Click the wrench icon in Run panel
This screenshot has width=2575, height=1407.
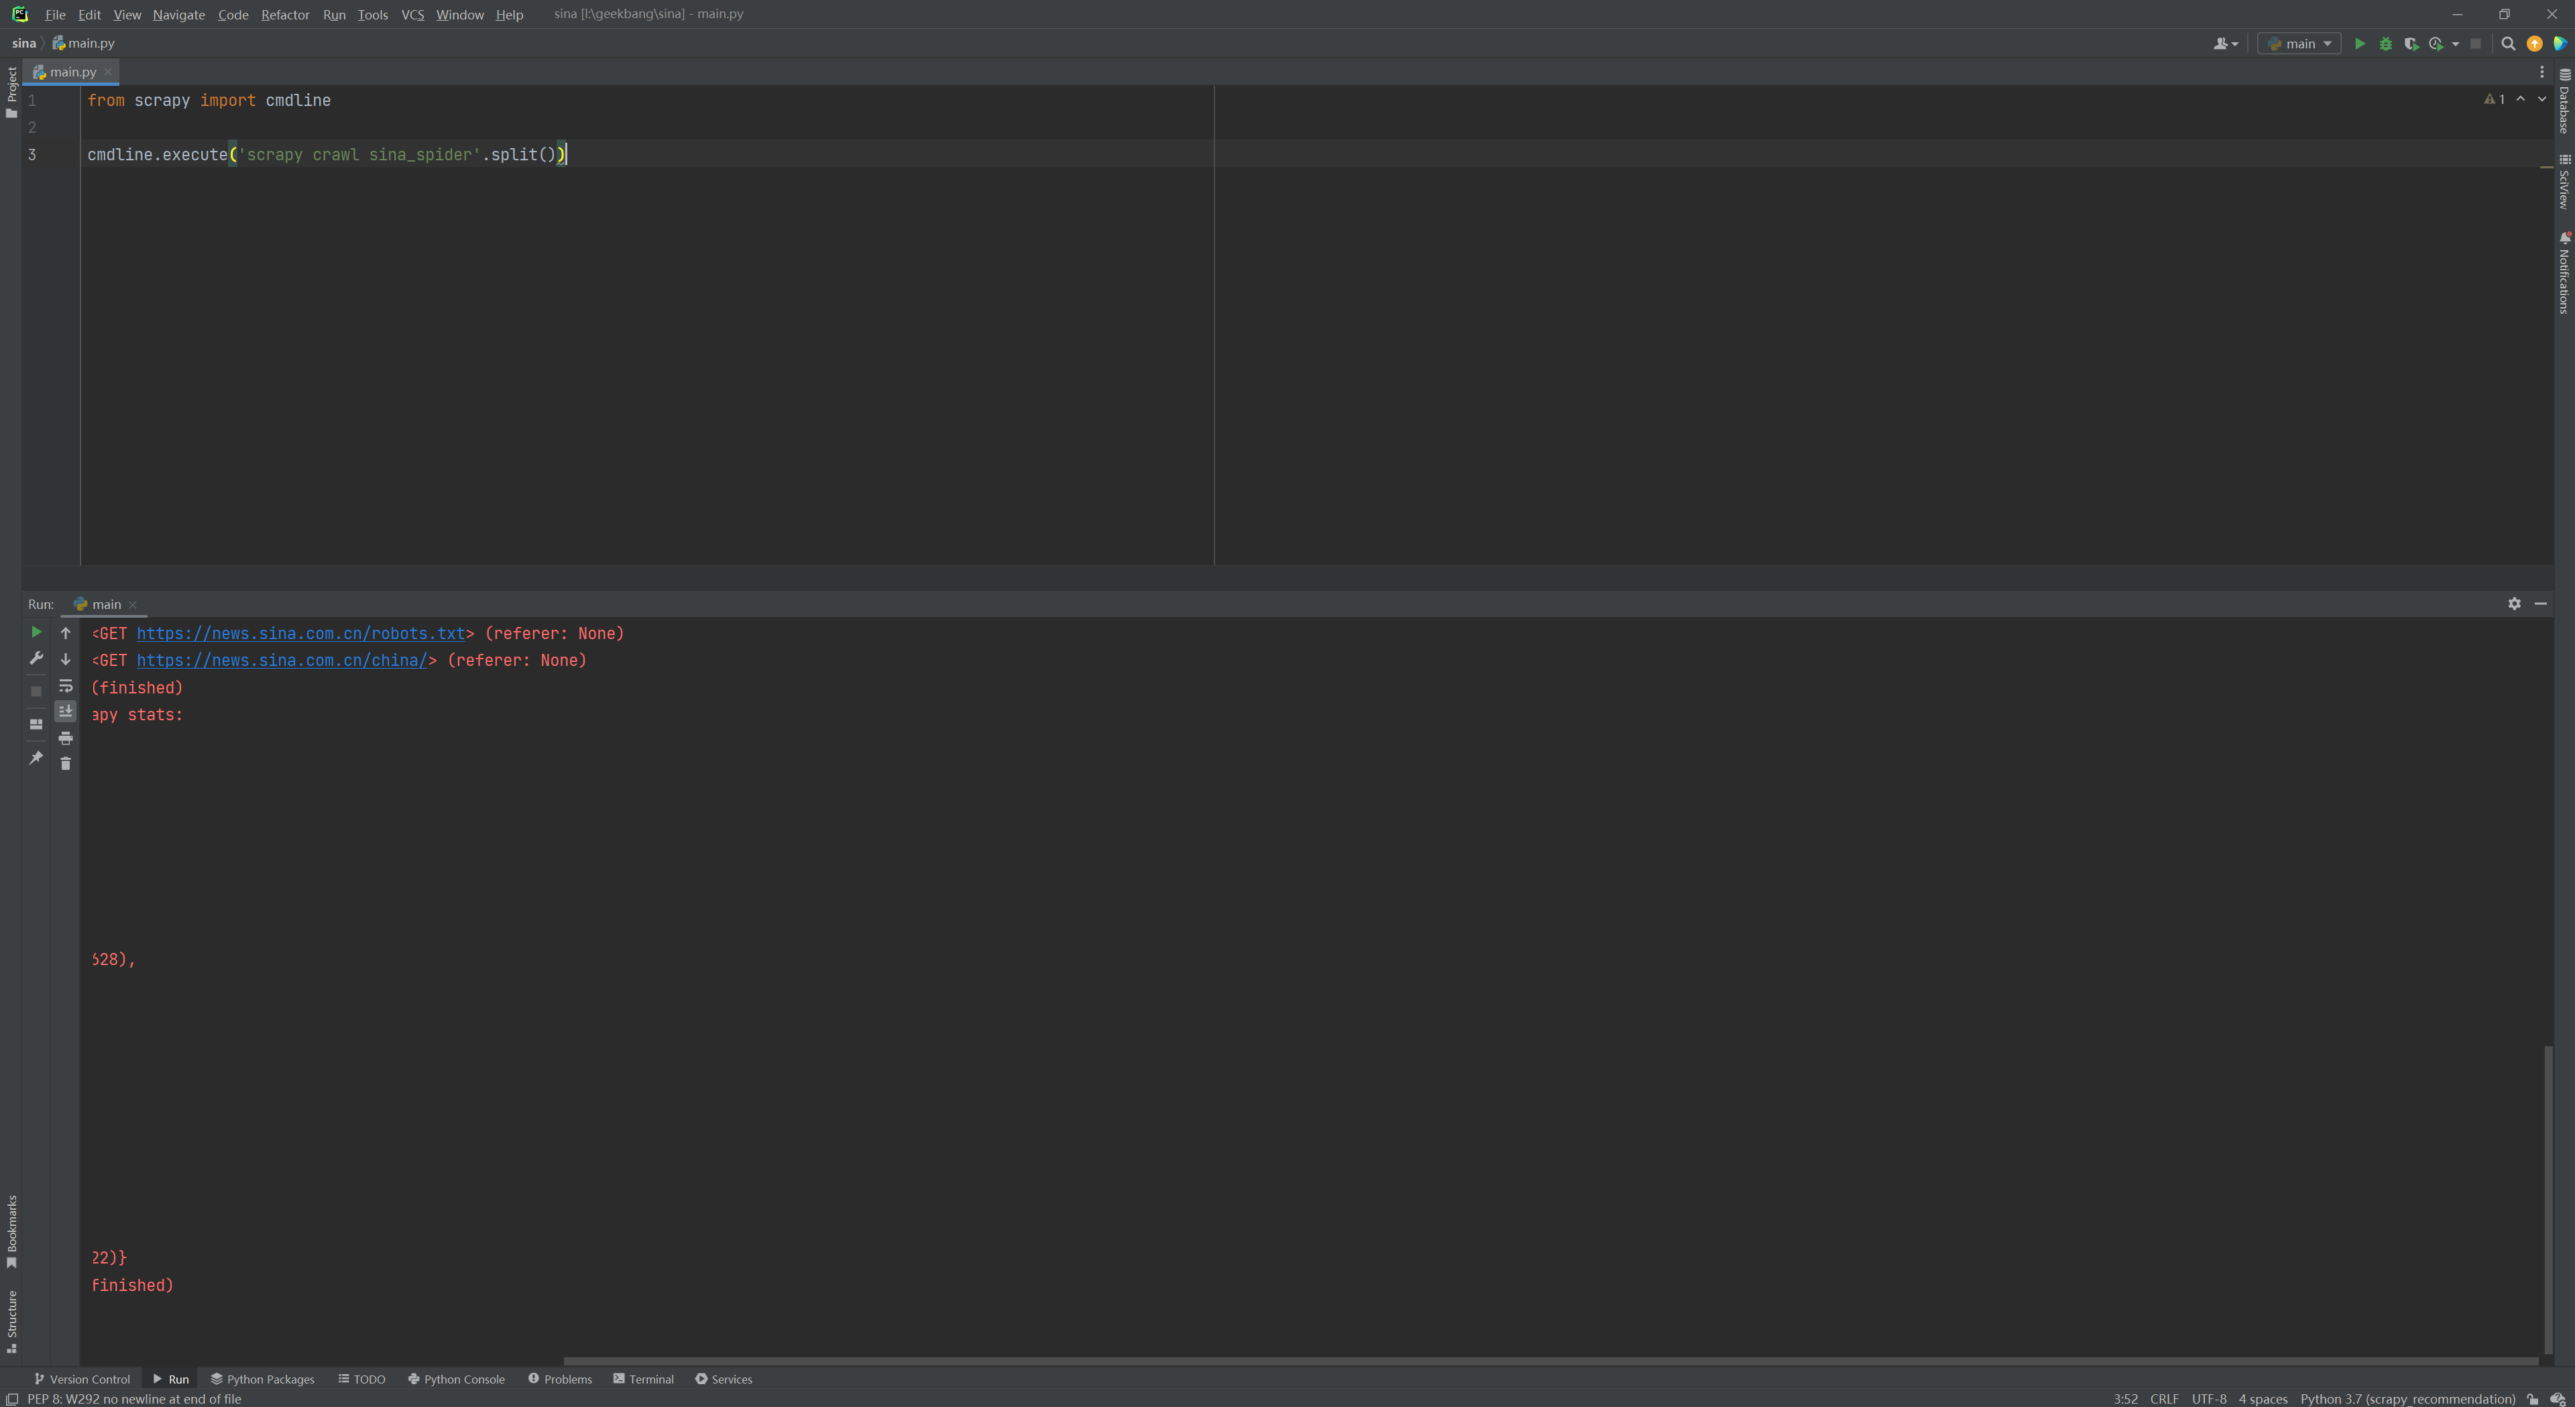point(36,658)
